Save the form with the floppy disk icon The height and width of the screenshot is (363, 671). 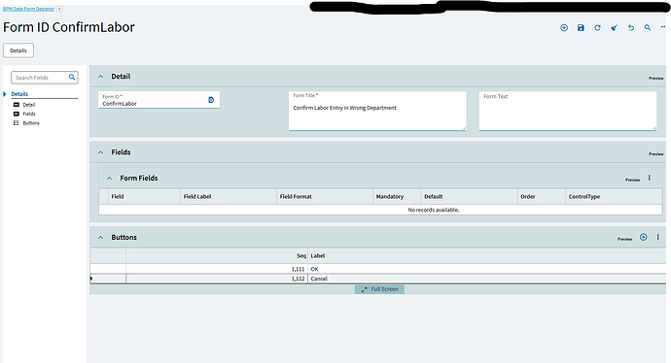[581, 28]
